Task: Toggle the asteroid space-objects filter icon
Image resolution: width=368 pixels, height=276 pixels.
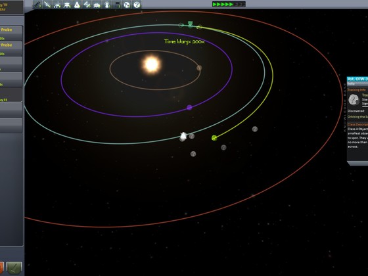Action: [x=127, y=5]
